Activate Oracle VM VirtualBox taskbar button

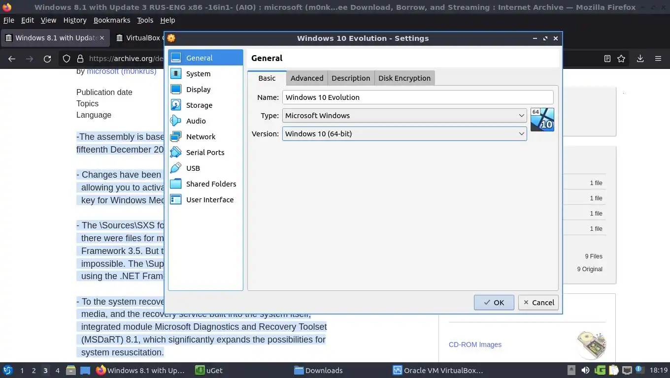point(438,370)
